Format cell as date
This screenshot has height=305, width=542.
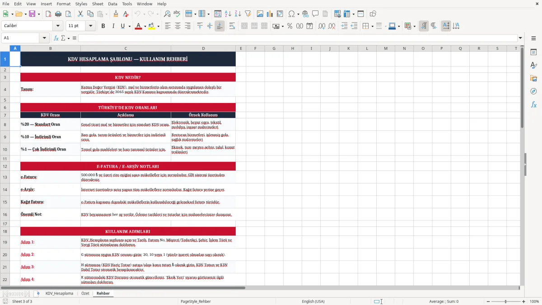click(x=309, y=26)
